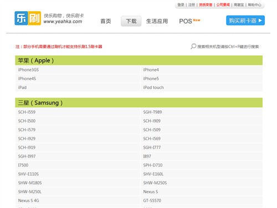Open the red 公司要闻 link
Image resolution: width=277 pixels, height=208 pixels.
coord(223,5)
